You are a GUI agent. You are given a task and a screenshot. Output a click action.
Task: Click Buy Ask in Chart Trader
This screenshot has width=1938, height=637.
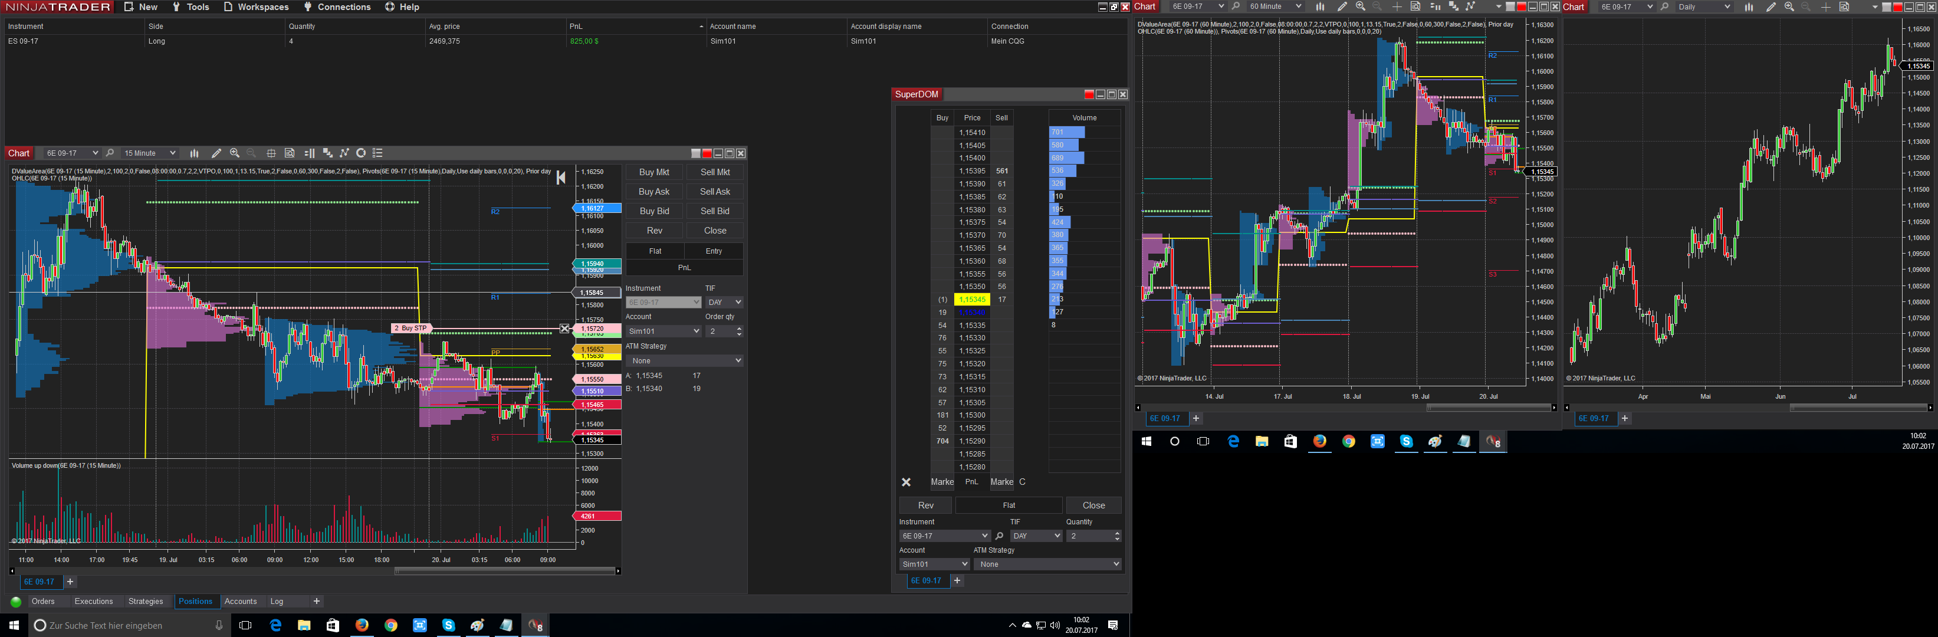(654, 192)
